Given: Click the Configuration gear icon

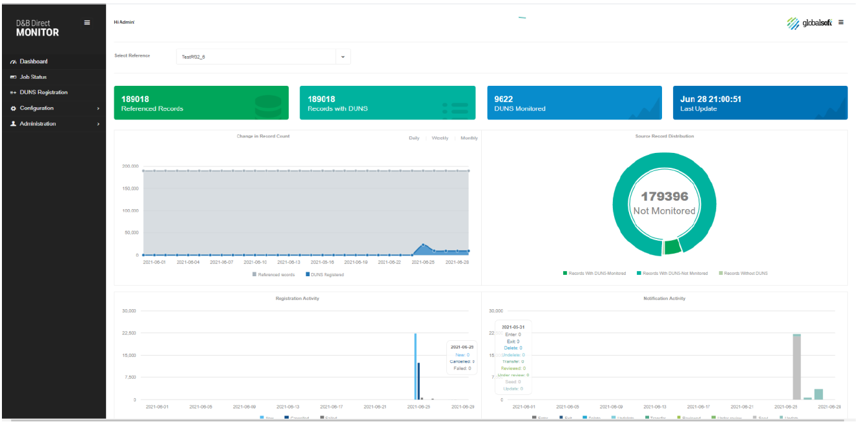Looking at the screenshot, I should tap(13, 108).
